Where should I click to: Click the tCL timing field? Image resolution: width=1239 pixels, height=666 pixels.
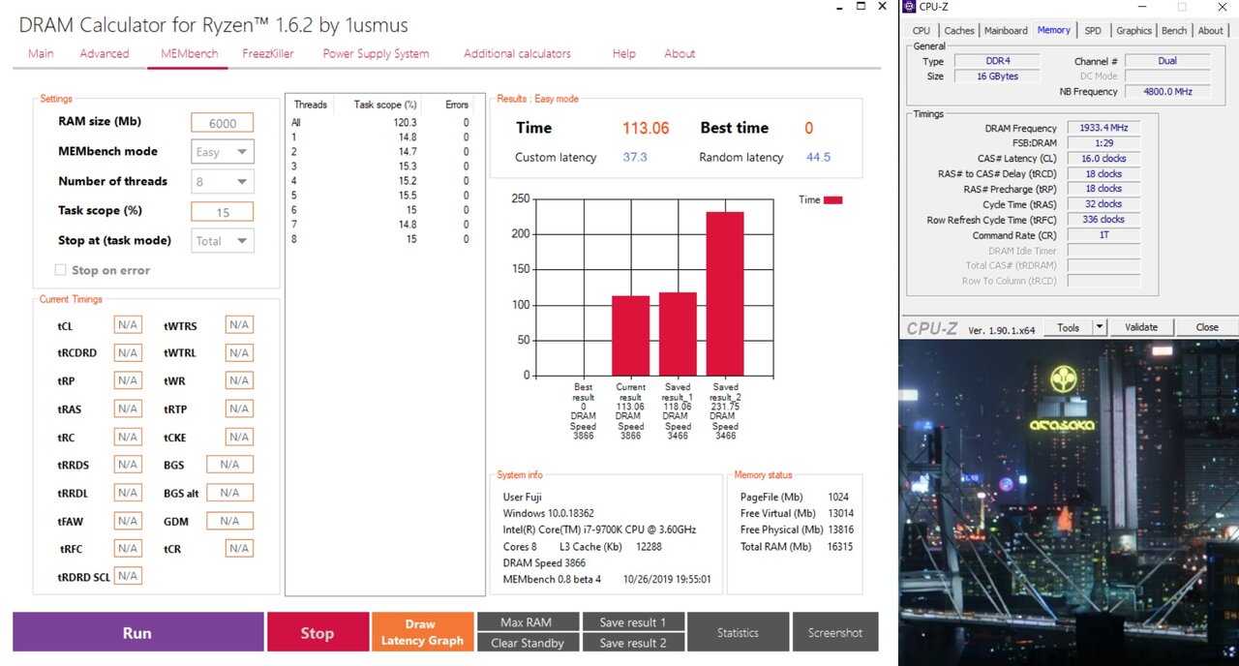point(128,325)
